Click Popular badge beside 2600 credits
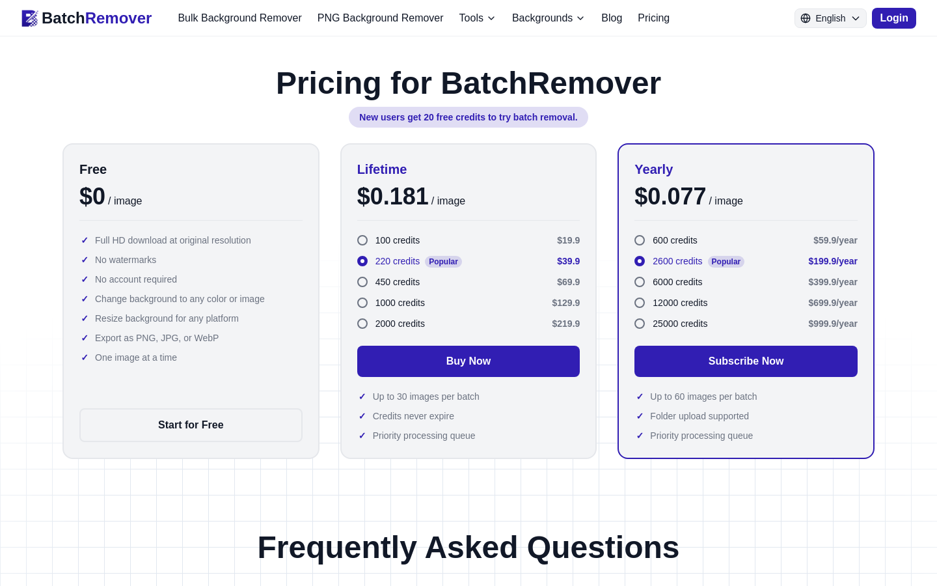The image size is (937, 586). (726, 262)
